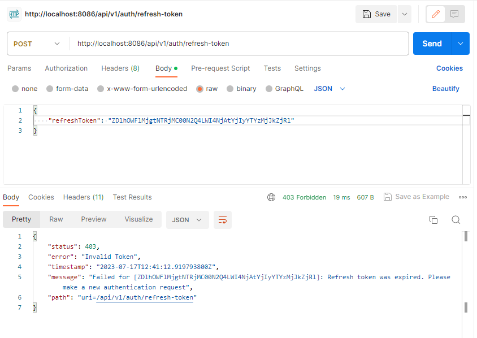
Task: Switch response view to Raw
Action: (x=56, y=219)
